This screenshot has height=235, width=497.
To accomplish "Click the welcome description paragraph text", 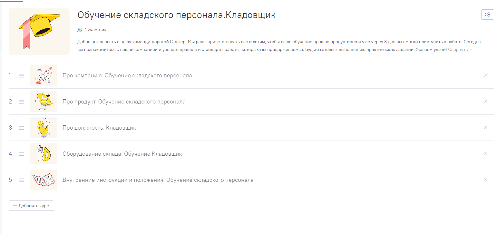I will click(279, 46).
